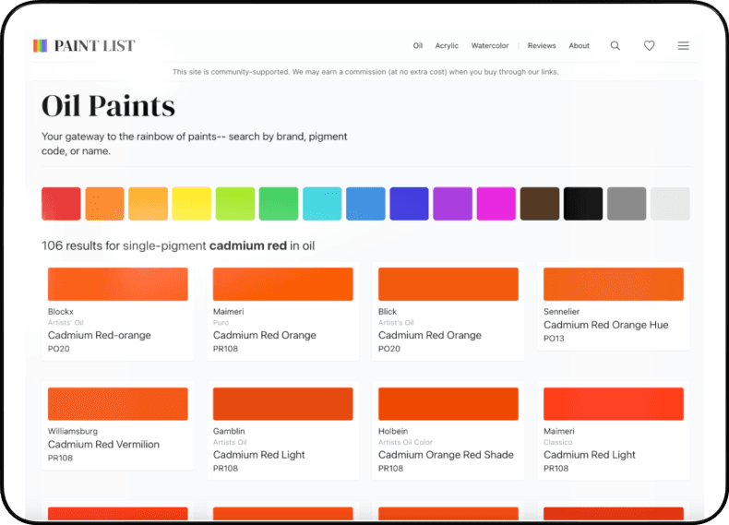Open the hamburger menu
729x525 pixels.
click(683, 45)
